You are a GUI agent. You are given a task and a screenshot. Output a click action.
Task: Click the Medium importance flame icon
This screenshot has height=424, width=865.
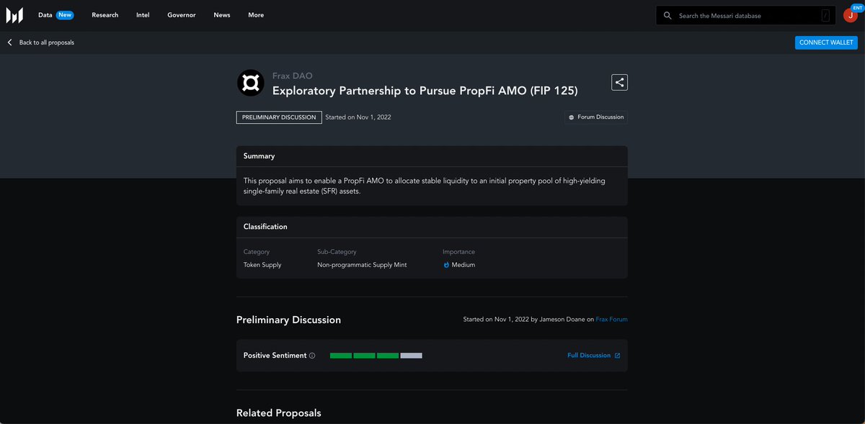446,265
